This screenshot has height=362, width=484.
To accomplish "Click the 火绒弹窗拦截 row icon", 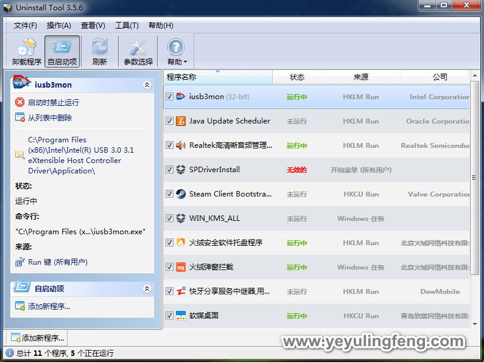I will pos(181,267).
